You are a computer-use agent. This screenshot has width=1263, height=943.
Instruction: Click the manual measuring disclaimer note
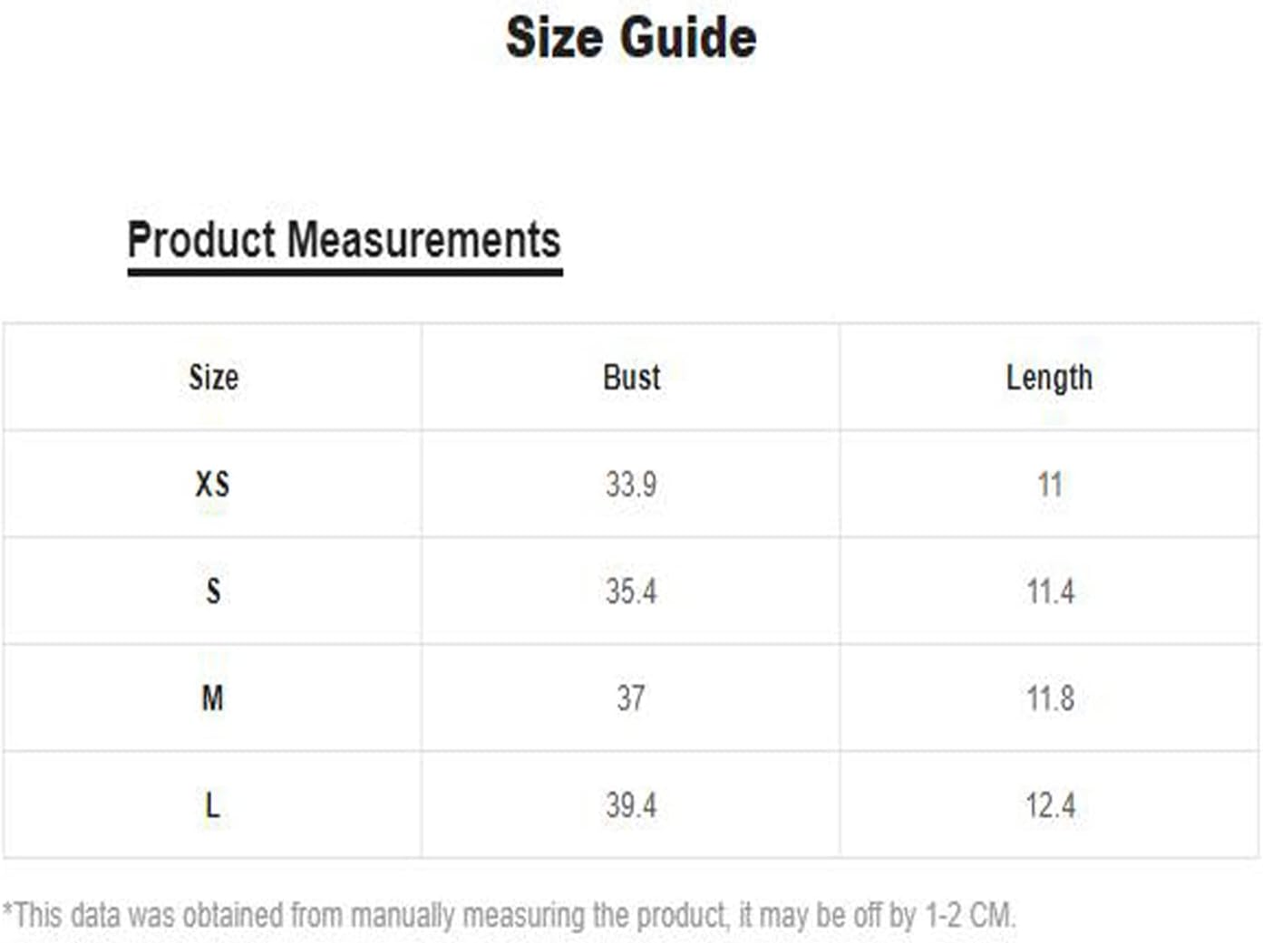509,915
